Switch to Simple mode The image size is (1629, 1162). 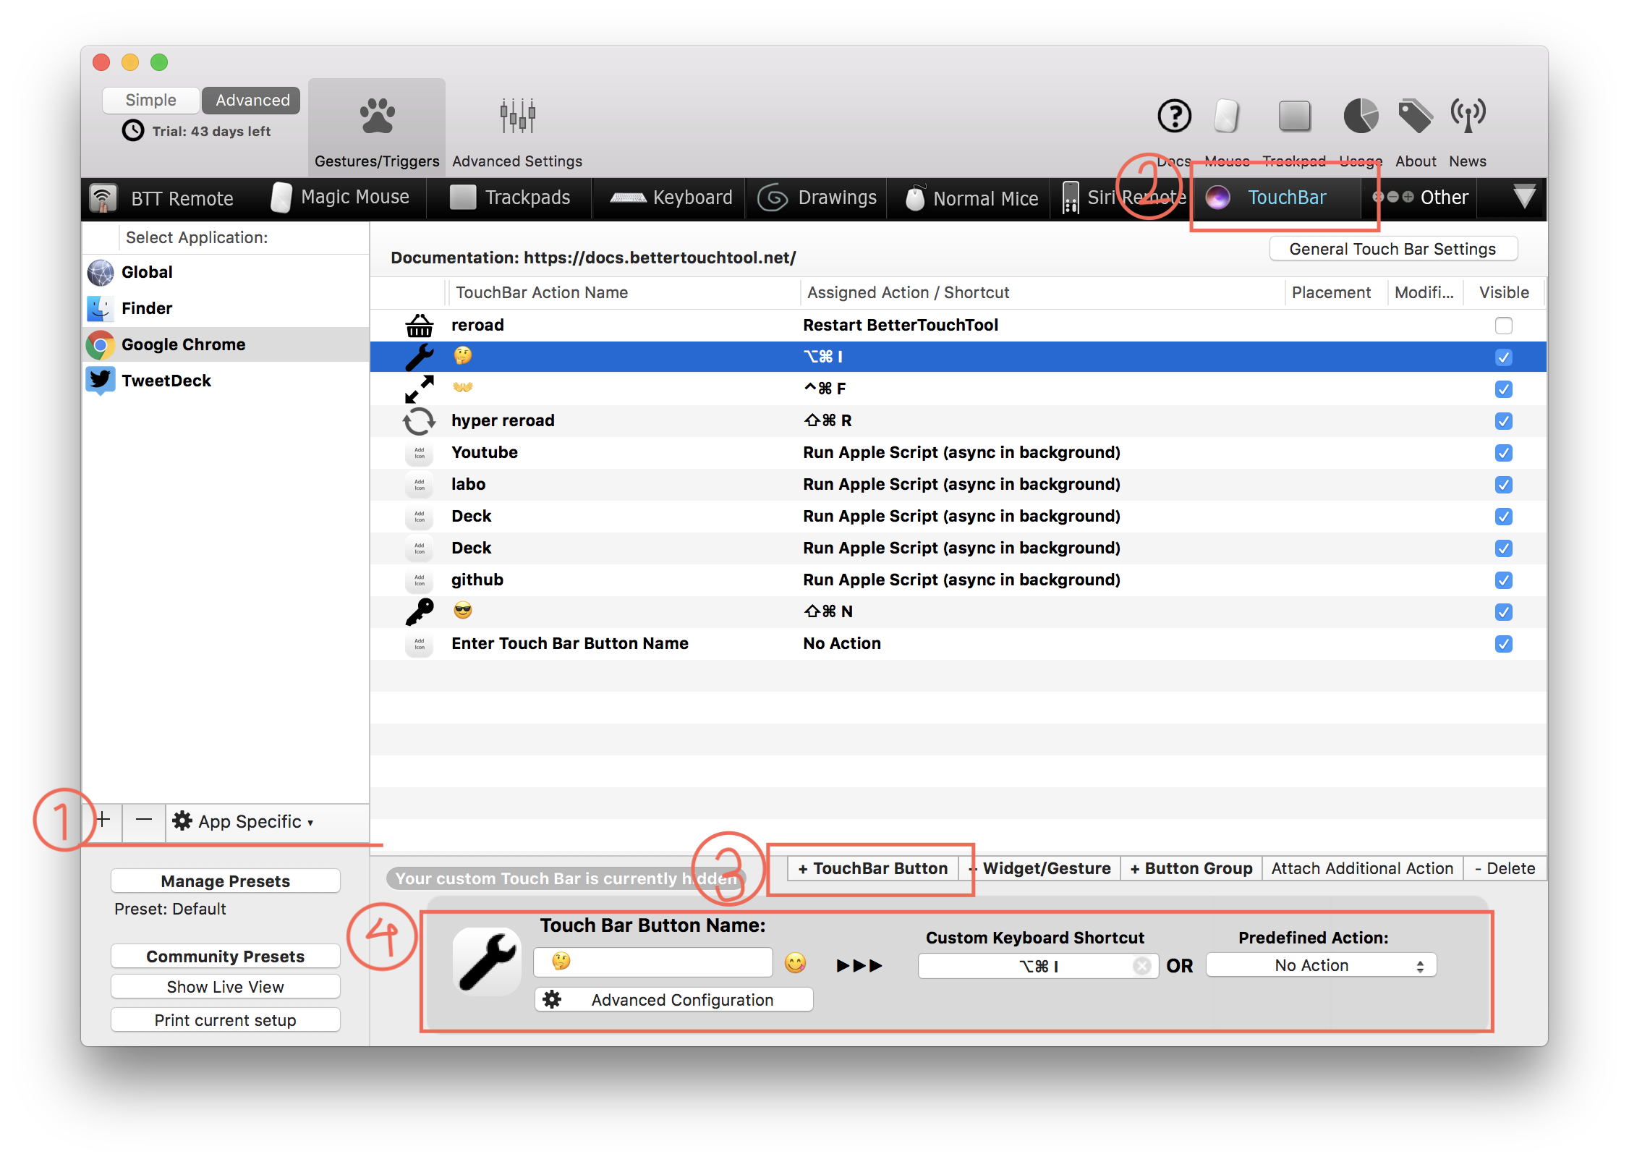tap(150, 100)
